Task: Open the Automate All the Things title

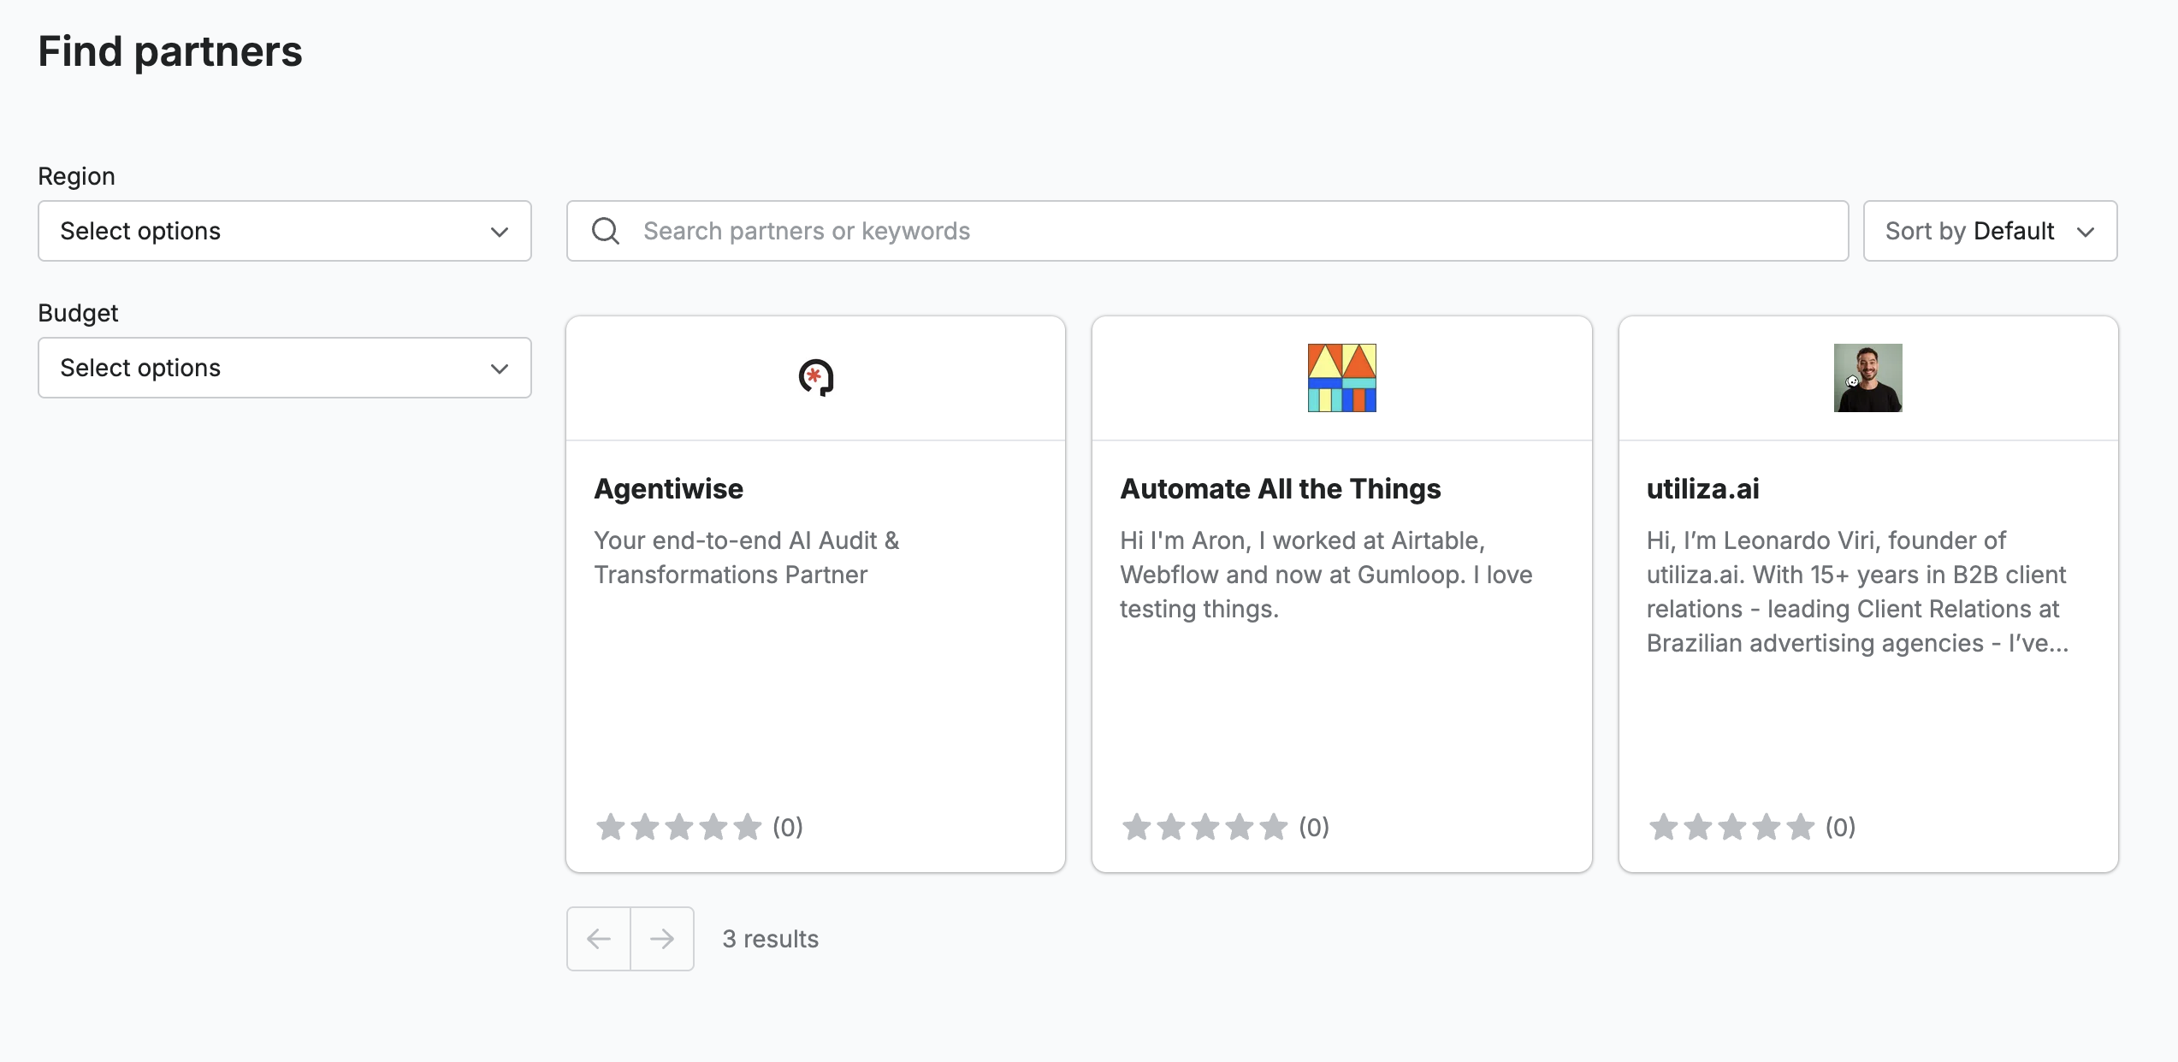Action: coord(1281,489)
